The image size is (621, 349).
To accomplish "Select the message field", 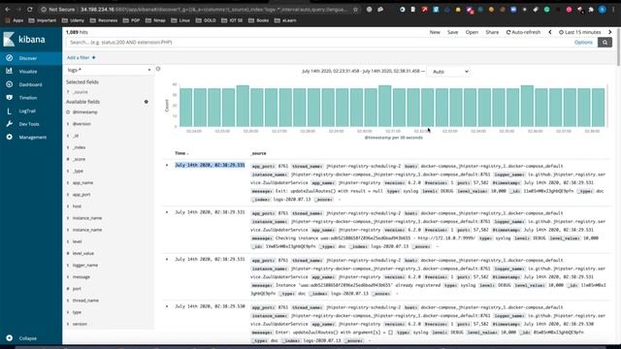I will click(x=82, y=277).
